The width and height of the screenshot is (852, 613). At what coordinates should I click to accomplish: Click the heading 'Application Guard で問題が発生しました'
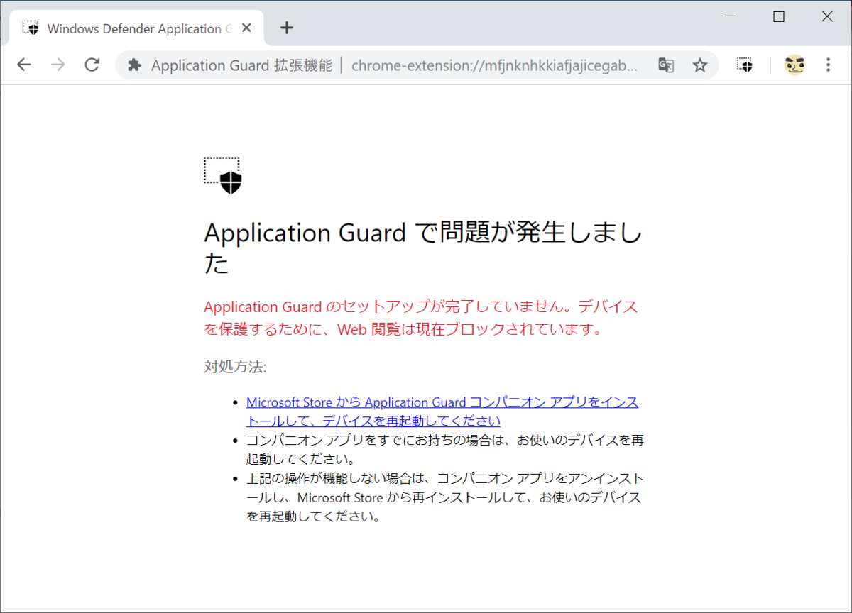click(423, 247)
